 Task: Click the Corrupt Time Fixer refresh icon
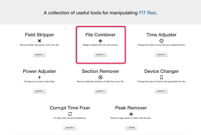(70, 114)
